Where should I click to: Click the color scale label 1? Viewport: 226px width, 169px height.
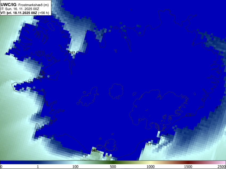coord(38,167)
